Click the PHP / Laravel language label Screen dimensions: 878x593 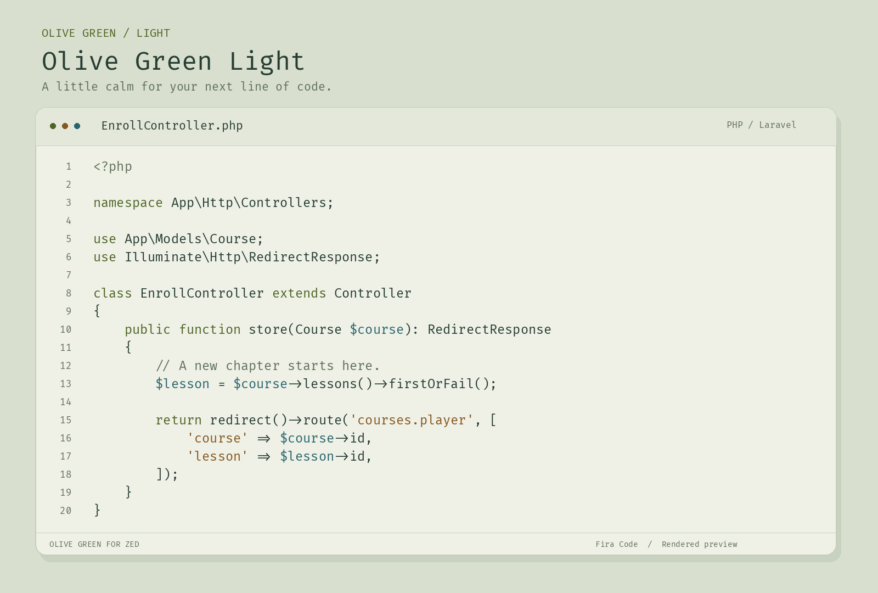pos(761,125)
